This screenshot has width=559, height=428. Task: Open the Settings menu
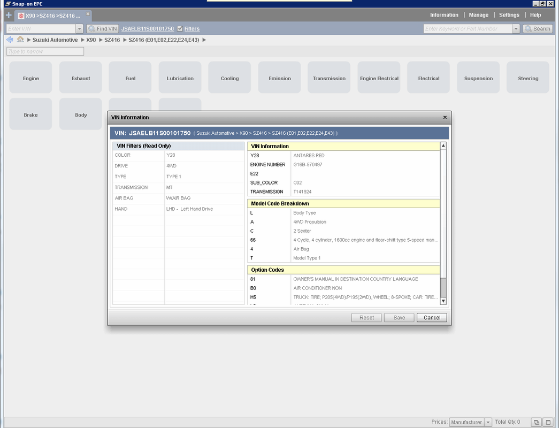tap(509, 15)
